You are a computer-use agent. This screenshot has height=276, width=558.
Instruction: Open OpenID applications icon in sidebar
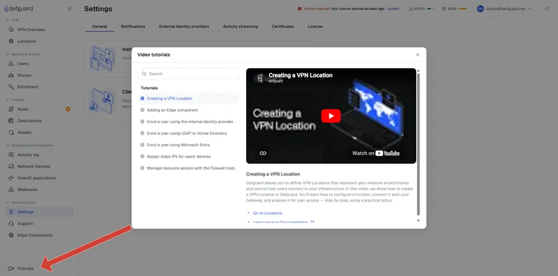pyautogui.click(x=11, y=178)
